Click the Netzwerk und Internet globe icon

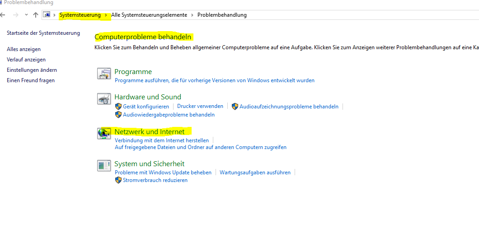click(104, 134)
